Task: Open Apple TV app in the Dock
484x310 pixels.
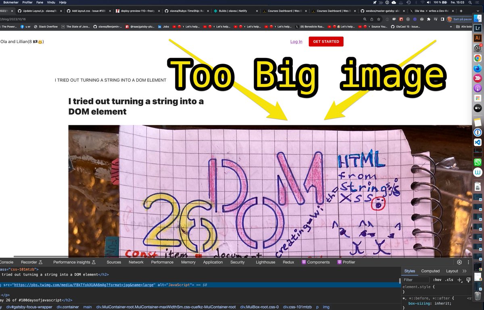Action: click(x=478, y=108)
